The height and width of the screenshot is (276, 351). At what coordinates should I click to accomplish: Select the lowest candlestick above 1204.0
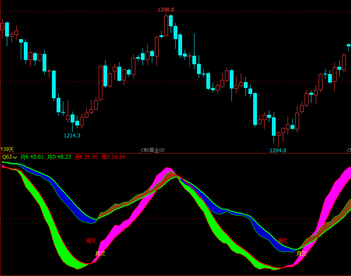click(279, 138)
